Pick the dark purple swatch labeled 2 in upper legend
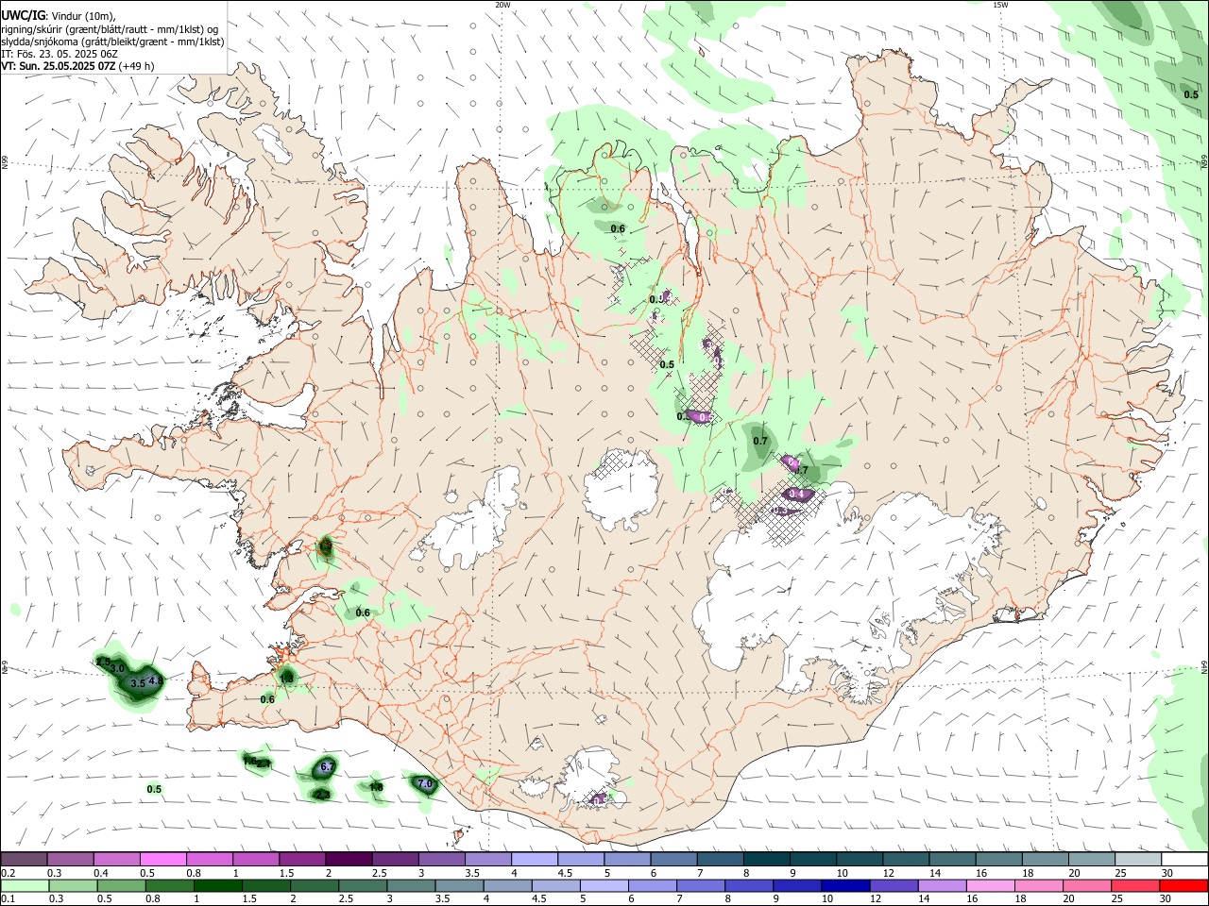Image resolution: width=1209 pixels, height=906 pixels. [349, 860]
